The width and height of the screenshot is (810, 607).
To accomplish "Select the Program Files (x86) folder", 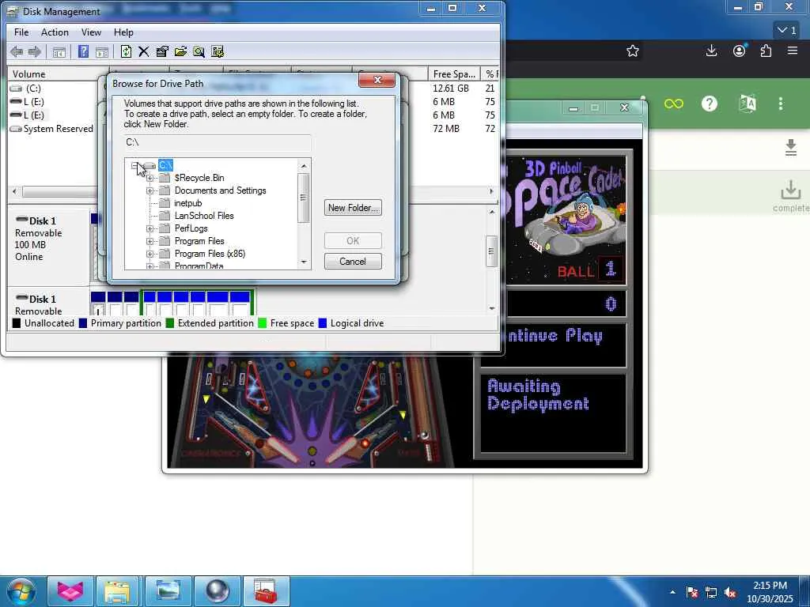I will click(210, 254).
